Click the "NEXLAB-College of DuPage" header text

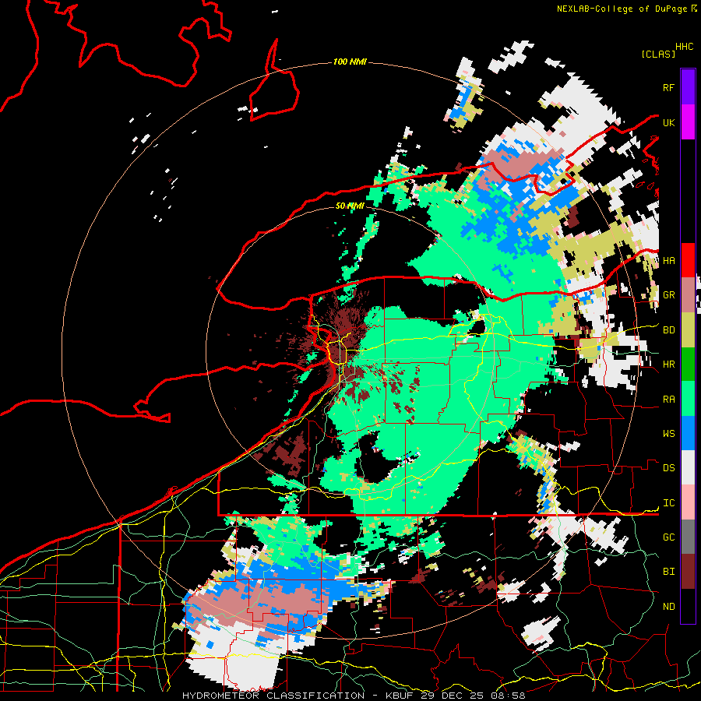622,9
